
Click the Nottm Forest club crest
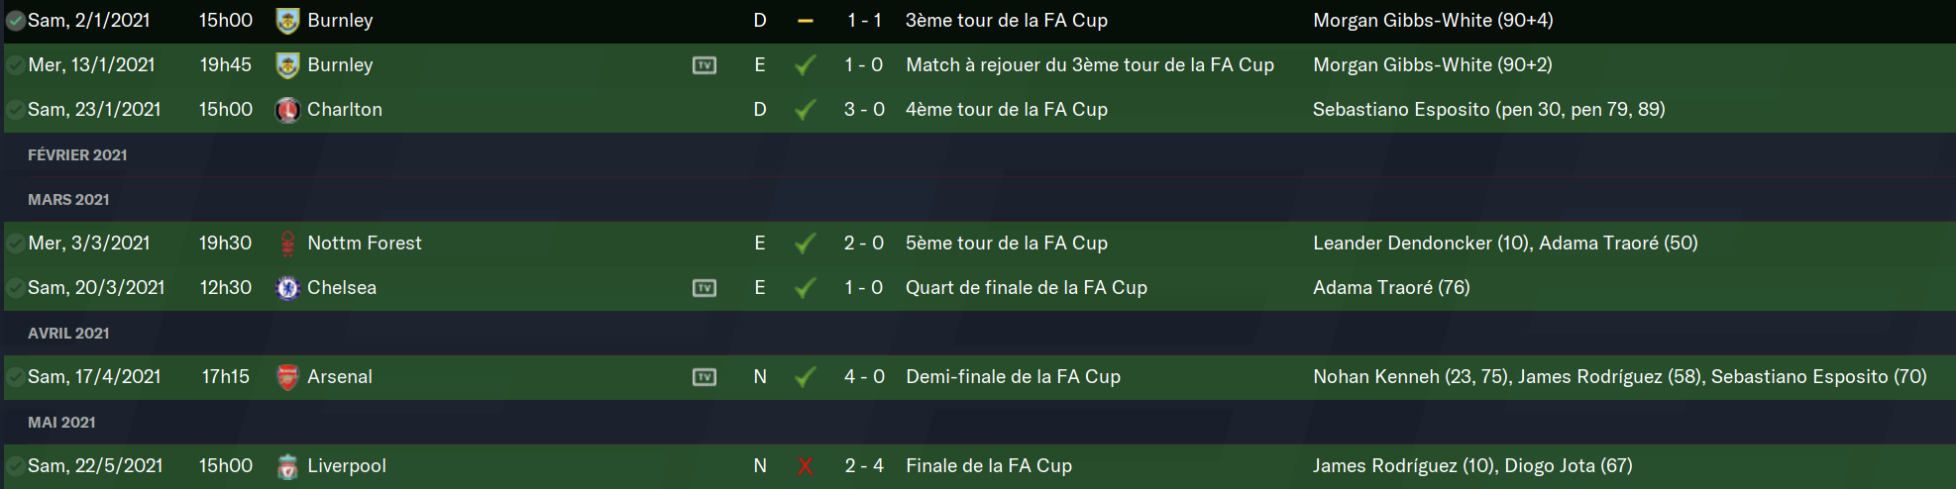(287, 244)
